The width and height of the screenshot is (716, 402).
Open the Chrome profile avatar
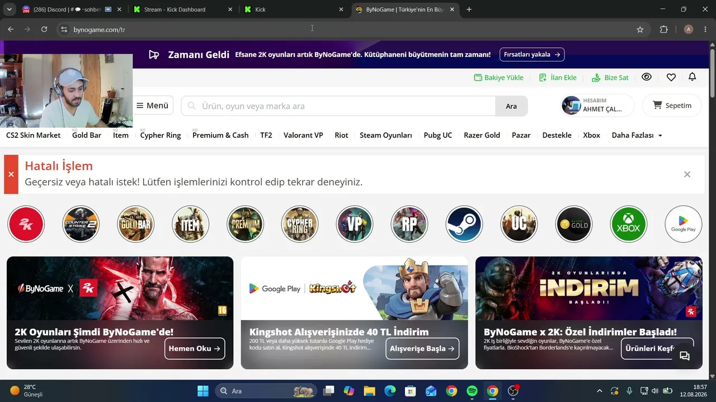689,30
